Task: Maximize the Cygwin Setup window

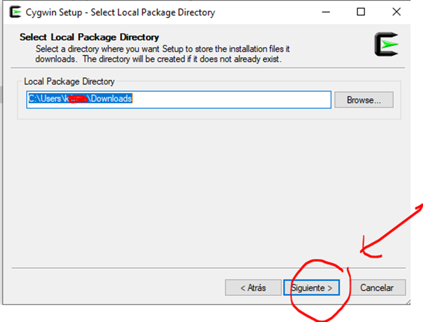Action: [361, 12]
